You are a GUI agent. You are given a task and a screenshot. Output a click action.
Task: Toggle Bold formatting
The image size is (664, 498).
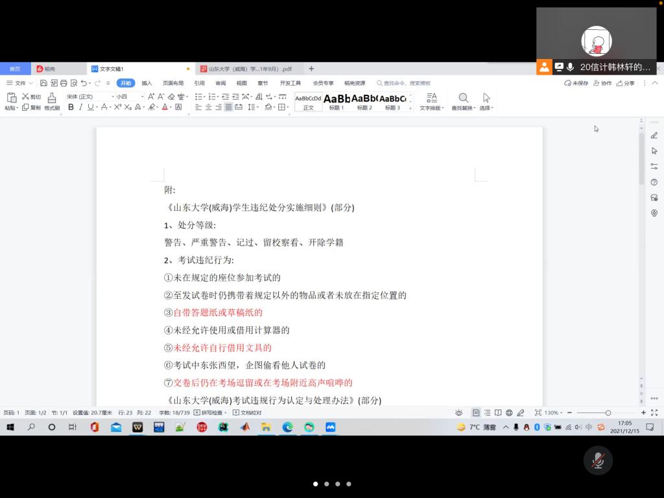(x=71, y=107)
